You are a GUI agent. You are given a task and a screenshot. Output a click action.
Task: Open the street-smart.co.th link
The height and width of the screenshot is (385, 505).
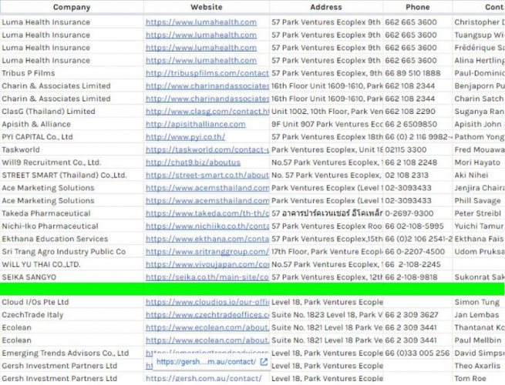[x=207, y=176]
